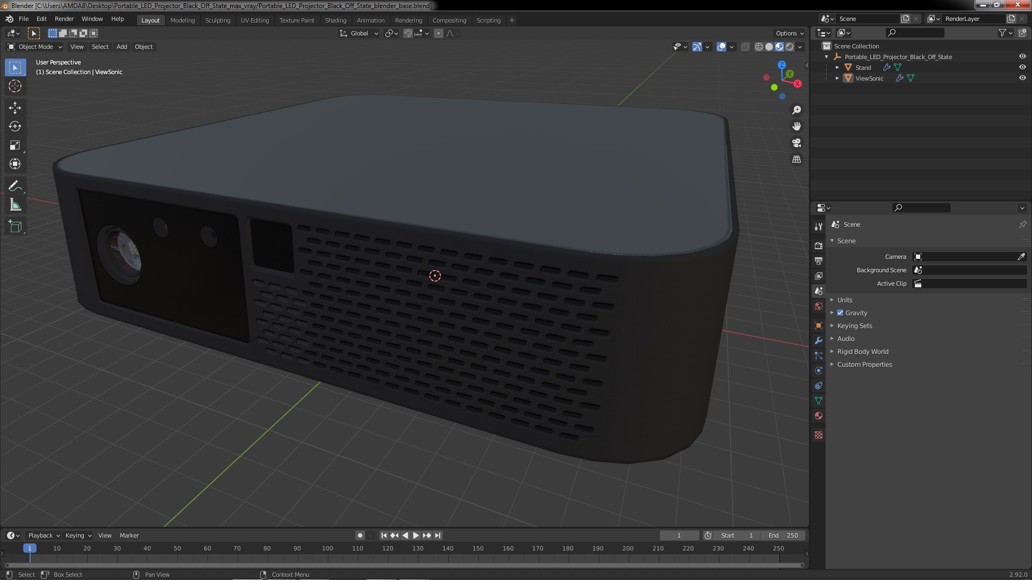1032x580 pixels.
Task: Open the Material properties tab
Action: click(x=819, y=416)
